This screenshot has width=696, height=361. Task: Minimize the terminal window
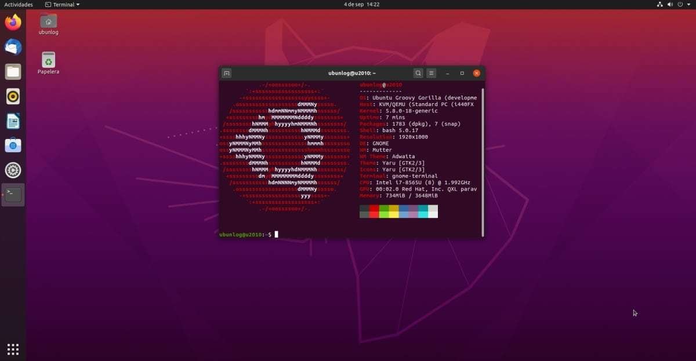click(x=448, y=73)
